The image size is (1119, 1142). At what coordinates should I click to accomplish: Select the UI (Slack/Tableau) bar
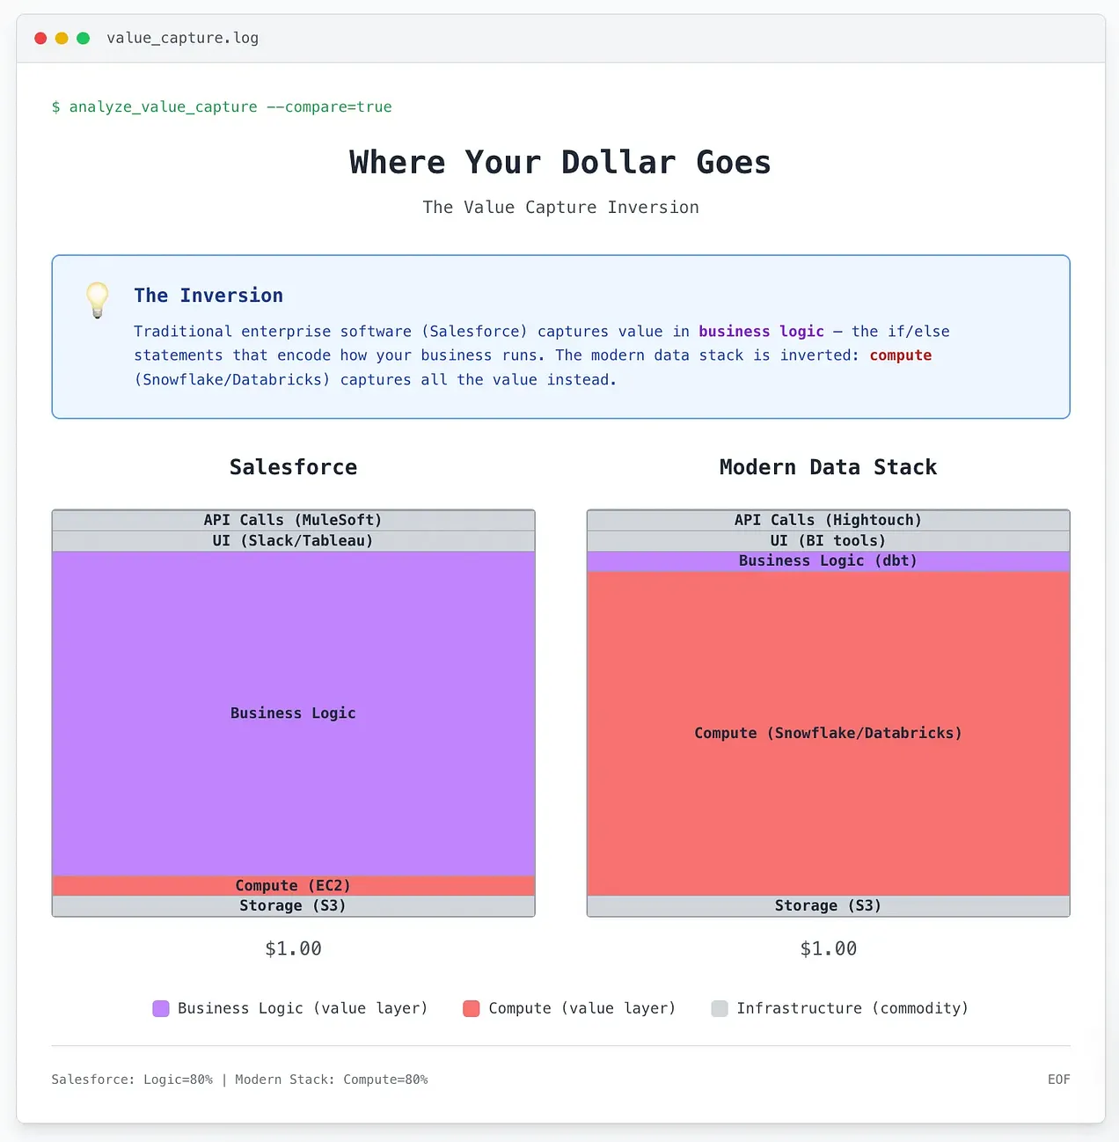pyautogui.click(x=293, y=541)
